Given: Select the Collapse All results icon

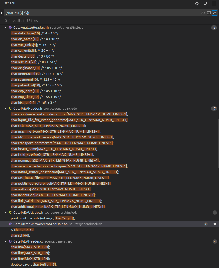Looking at the screenshot, I should click(205, 3).
